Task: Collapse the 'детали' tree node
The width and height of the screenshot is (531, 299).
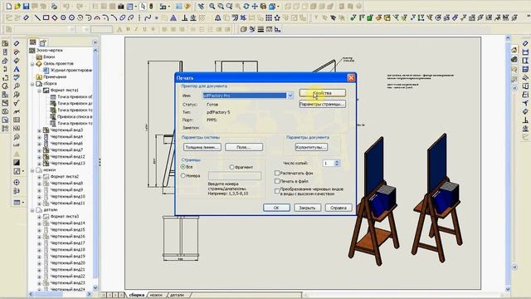Action: click(32, 210)
